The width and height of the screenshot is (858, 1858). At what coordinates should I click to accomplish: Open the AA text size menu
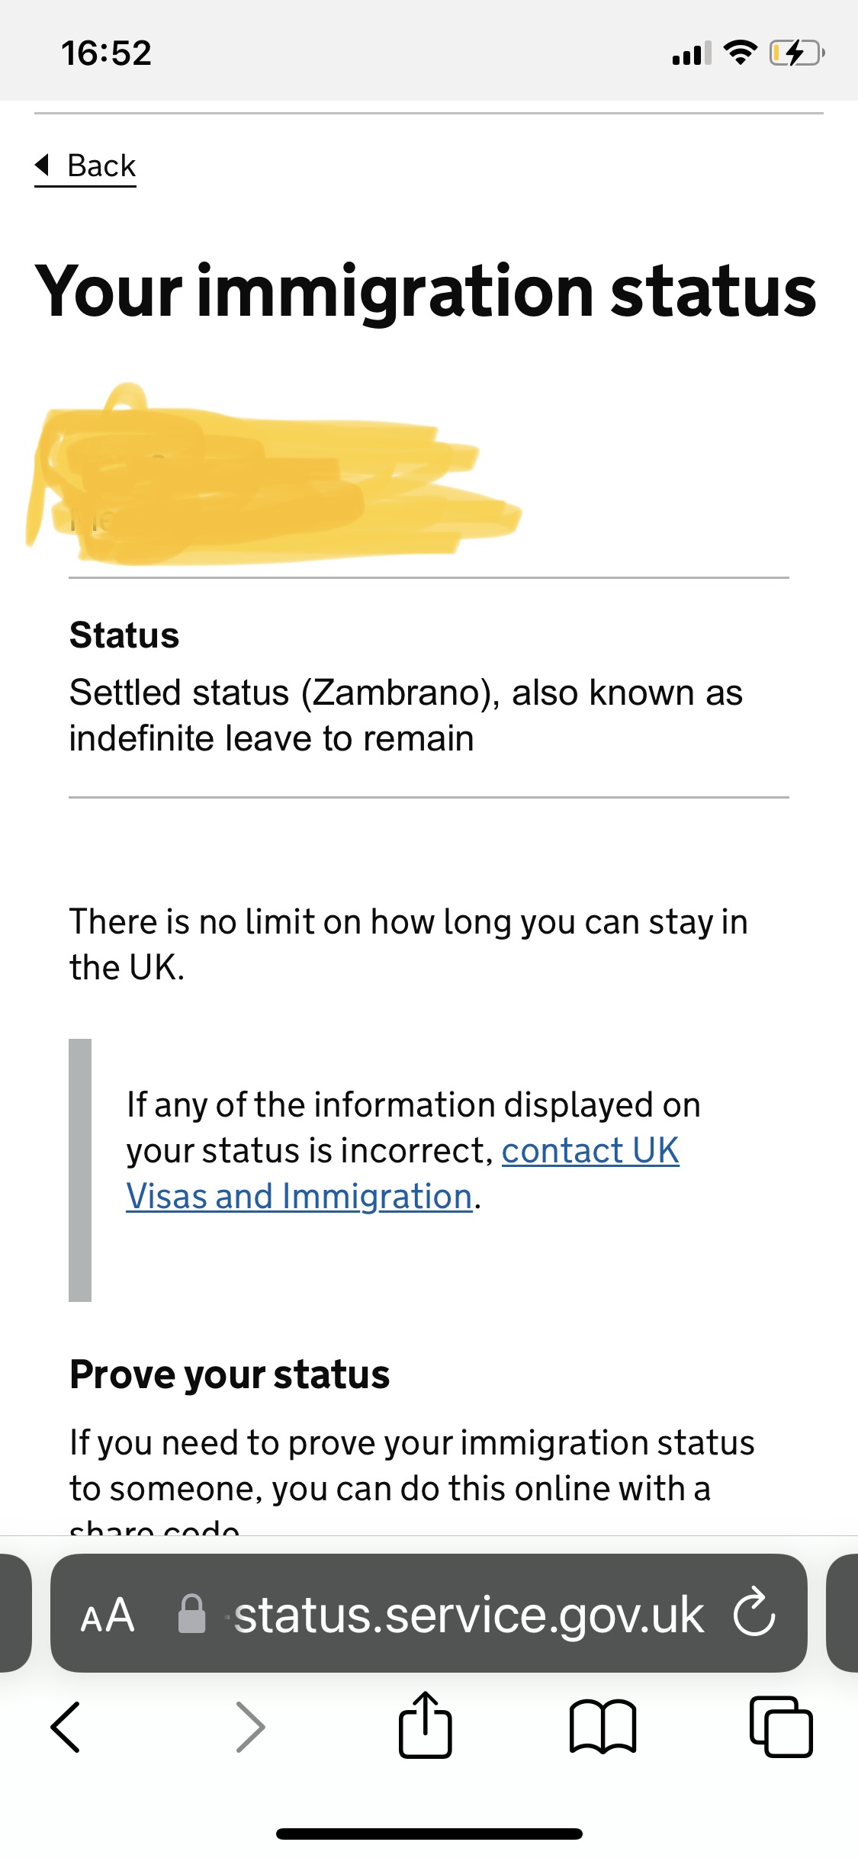[108, 1615]
